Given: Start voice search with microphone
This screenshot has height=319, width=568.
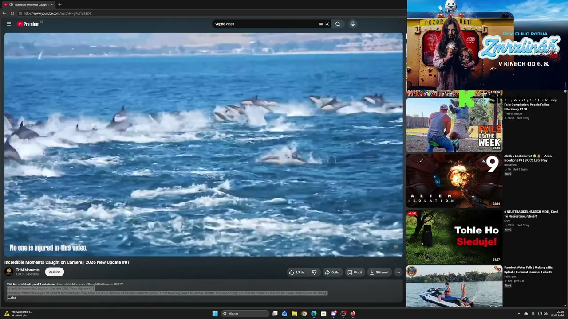Looking at the screenshot, I should (353, 24).
